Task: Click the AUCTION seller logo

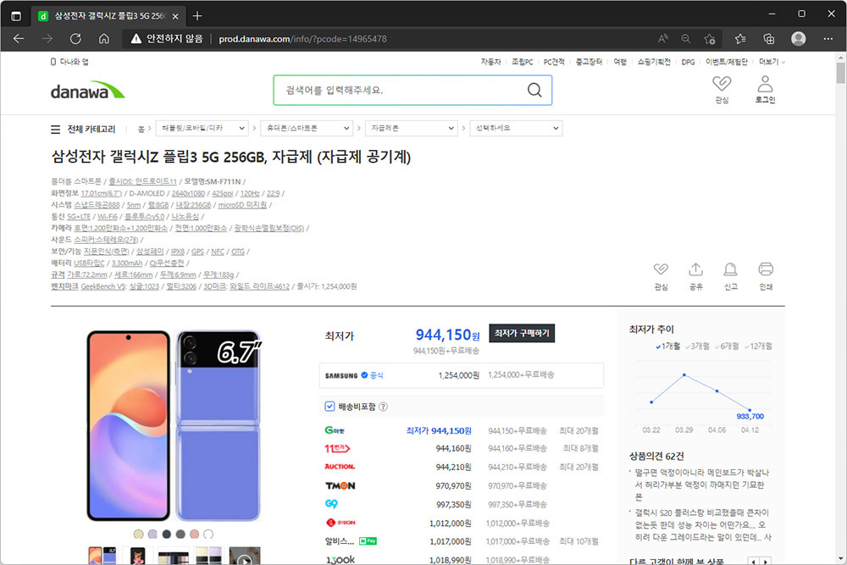Action: 340,467
